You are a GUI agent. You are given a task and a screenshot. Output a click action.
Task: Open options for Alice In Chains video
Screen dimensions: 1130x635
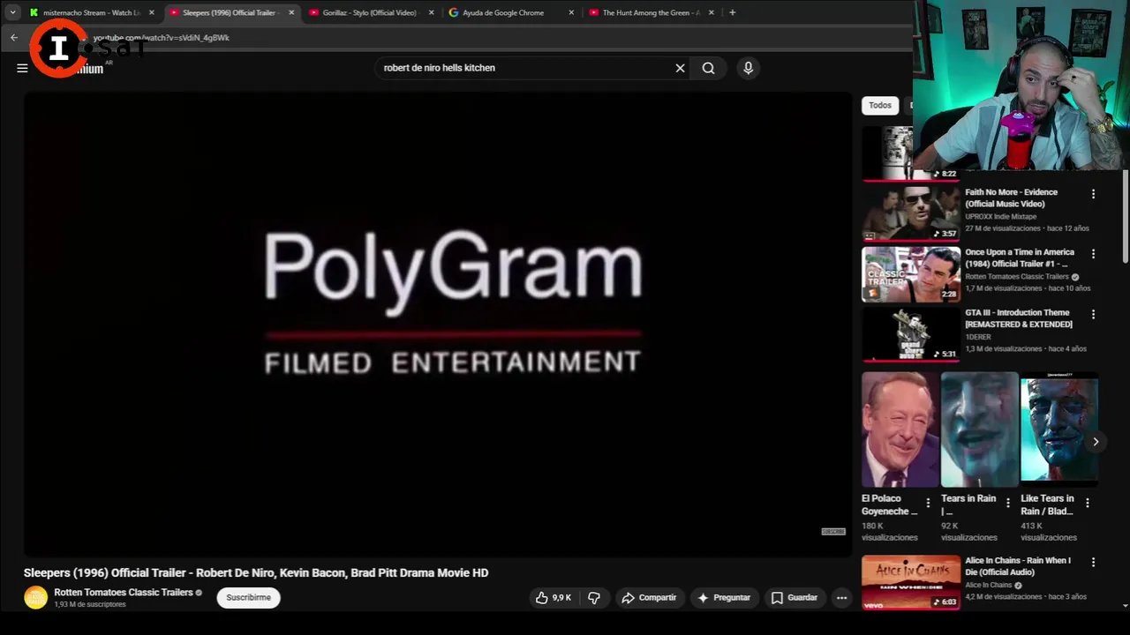(1093, 562)
